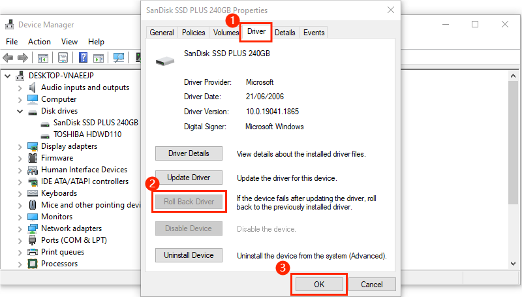Image resolution: width=522 pixels, height=297 pixels.
Task: Open the Help question-mark toolbar icon
Action: tap(83, 57)
